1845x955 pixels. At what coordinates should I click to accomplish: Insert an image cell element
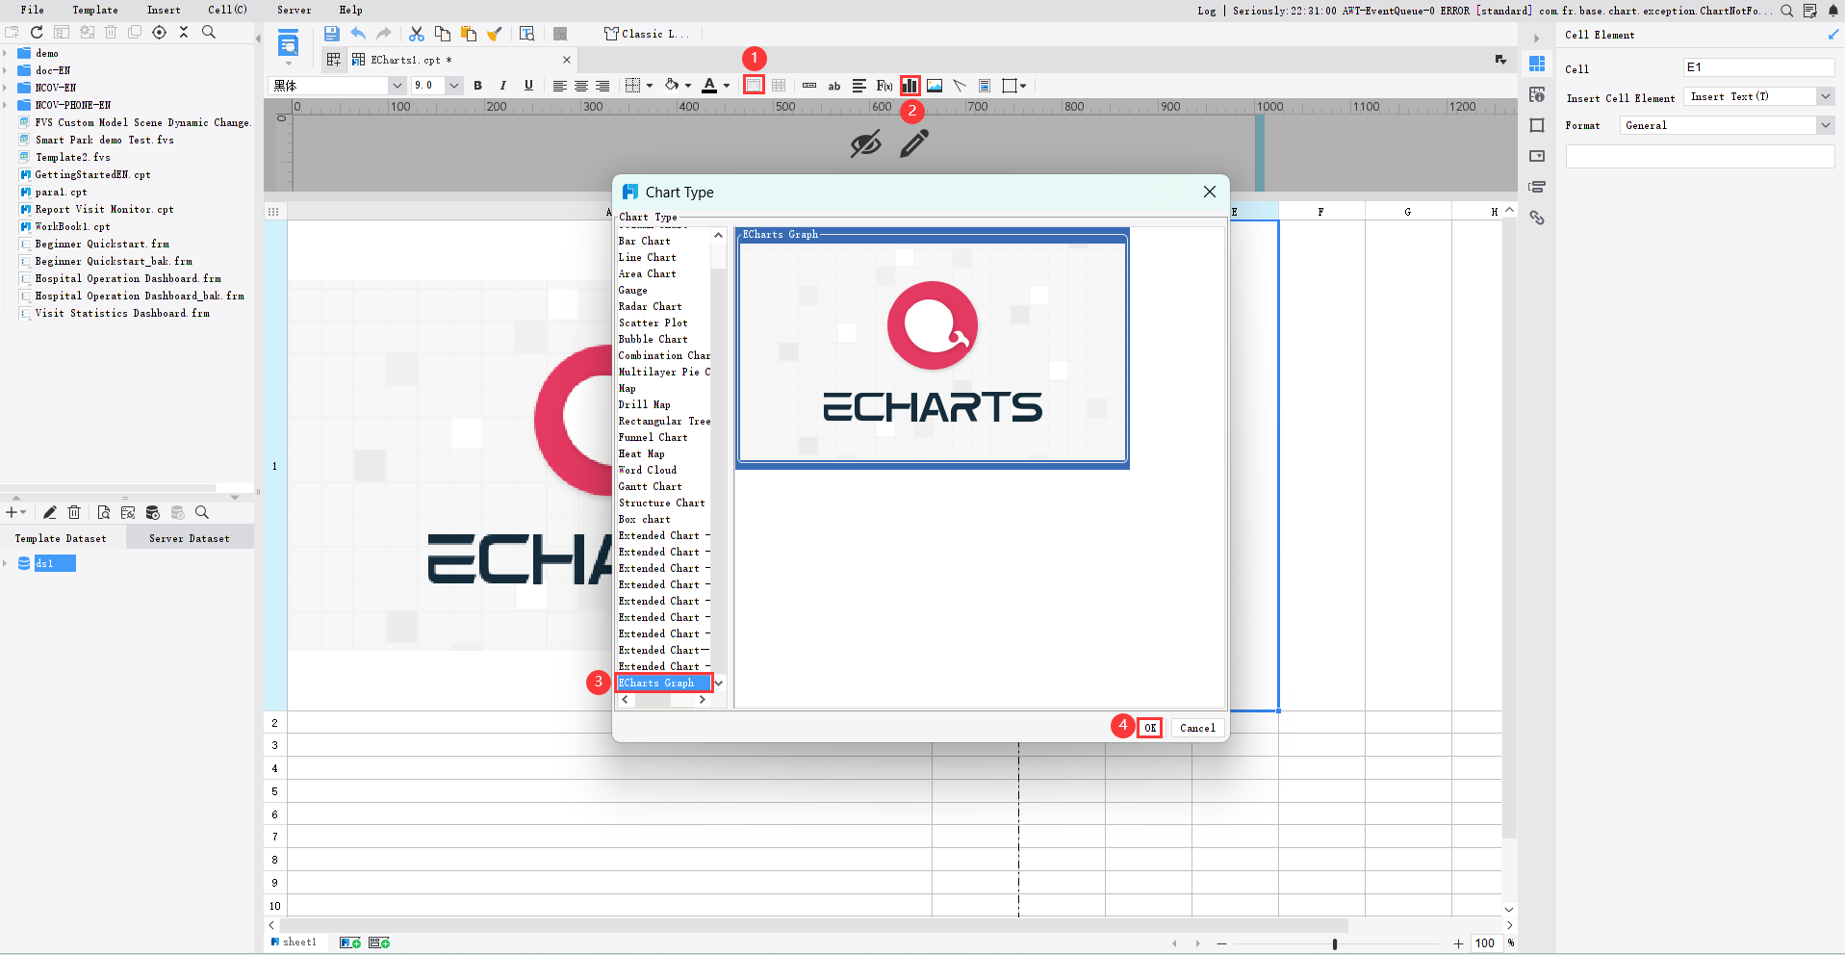coord(935,86)
